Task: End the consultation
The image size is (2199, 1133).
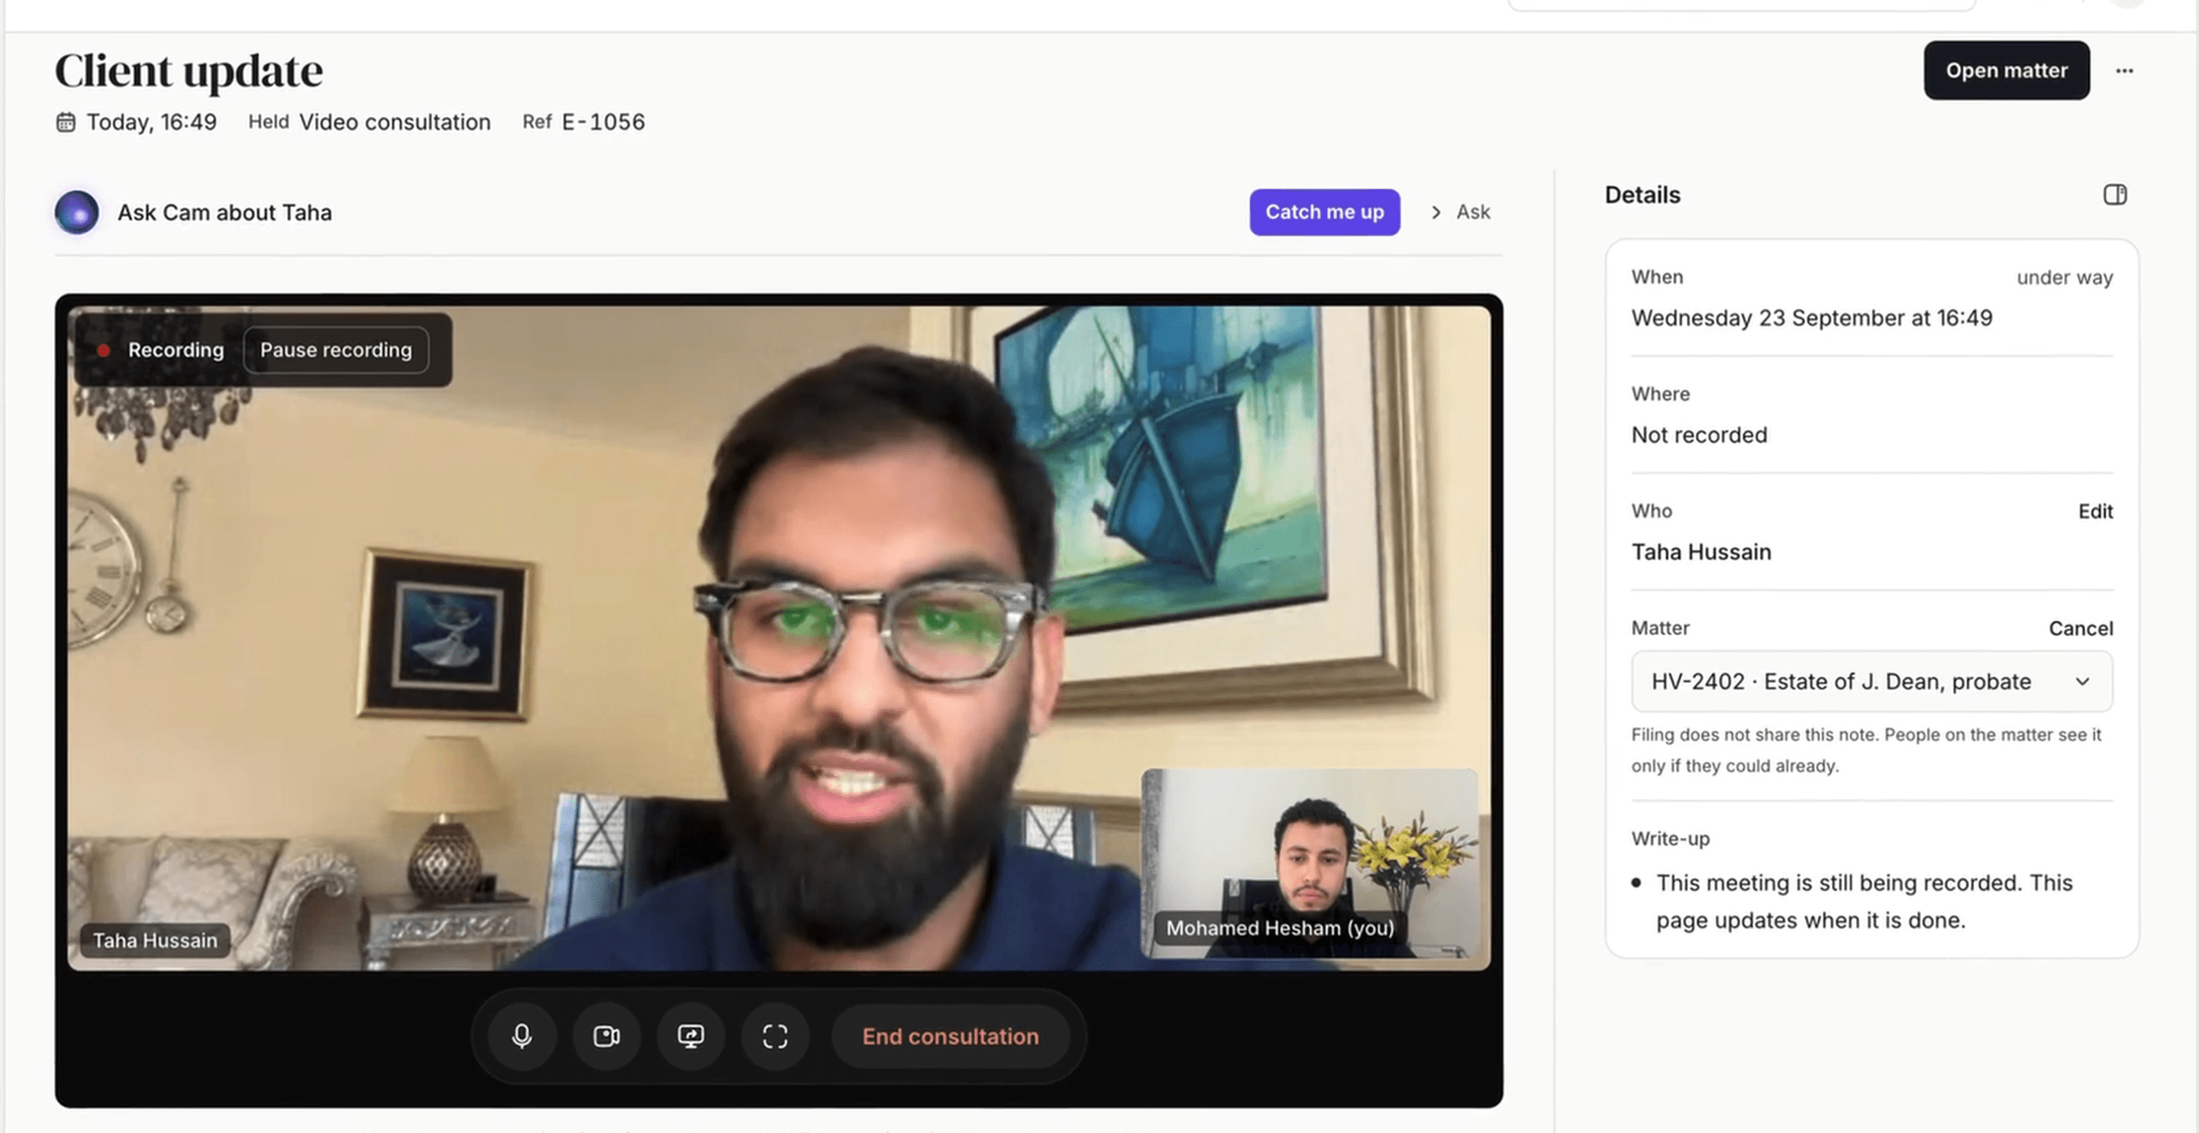Action: point(950,1036)
